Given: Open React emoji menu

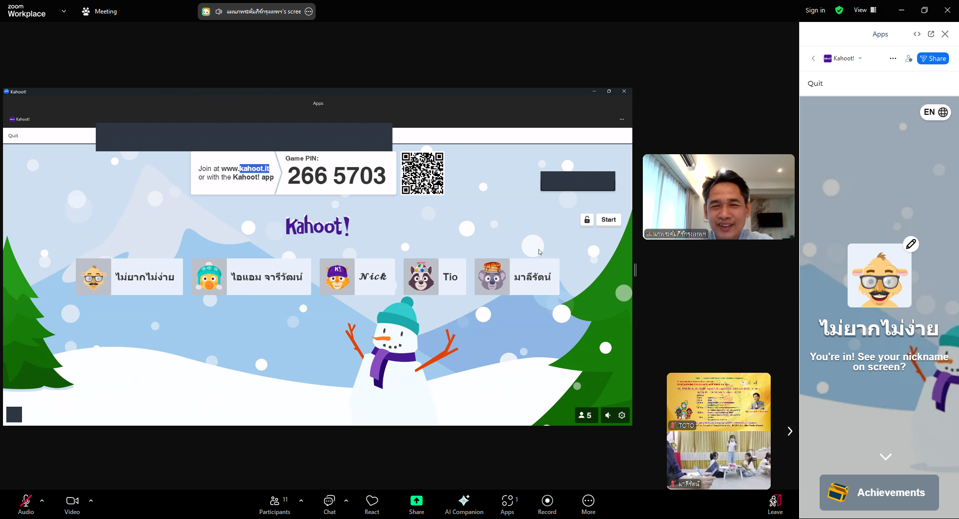Looking at the screenshot, I should (x=372, y=504).
